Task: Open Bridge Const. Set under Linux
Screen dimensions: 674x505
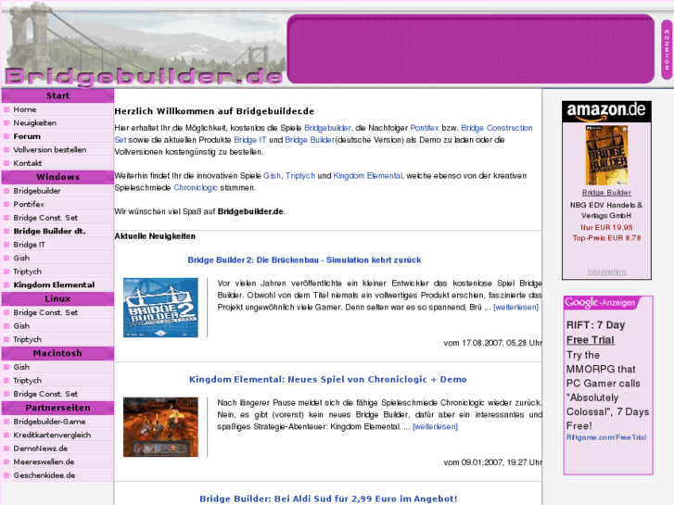Action: coord(45,312)
